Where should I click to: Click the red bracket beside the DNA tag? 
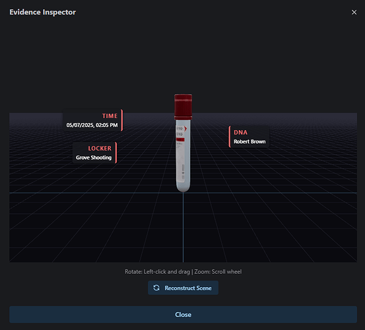pos(230,137)
